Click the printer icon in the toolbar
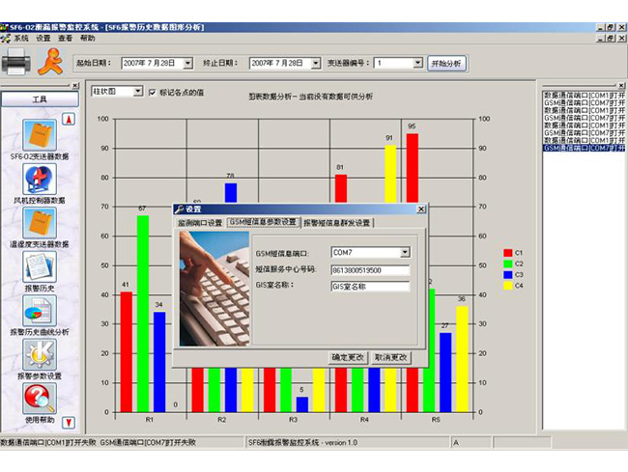The width and height of the screenshot is (628, 472). point(16,64)
